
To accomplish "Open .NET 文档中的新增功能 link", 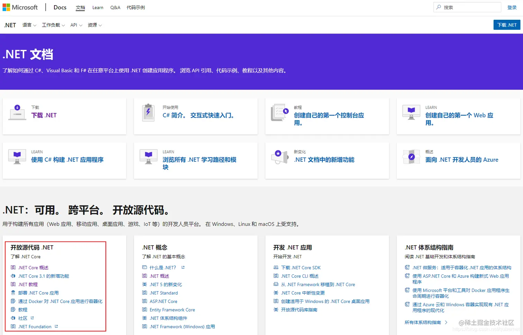I will [324, 160].
